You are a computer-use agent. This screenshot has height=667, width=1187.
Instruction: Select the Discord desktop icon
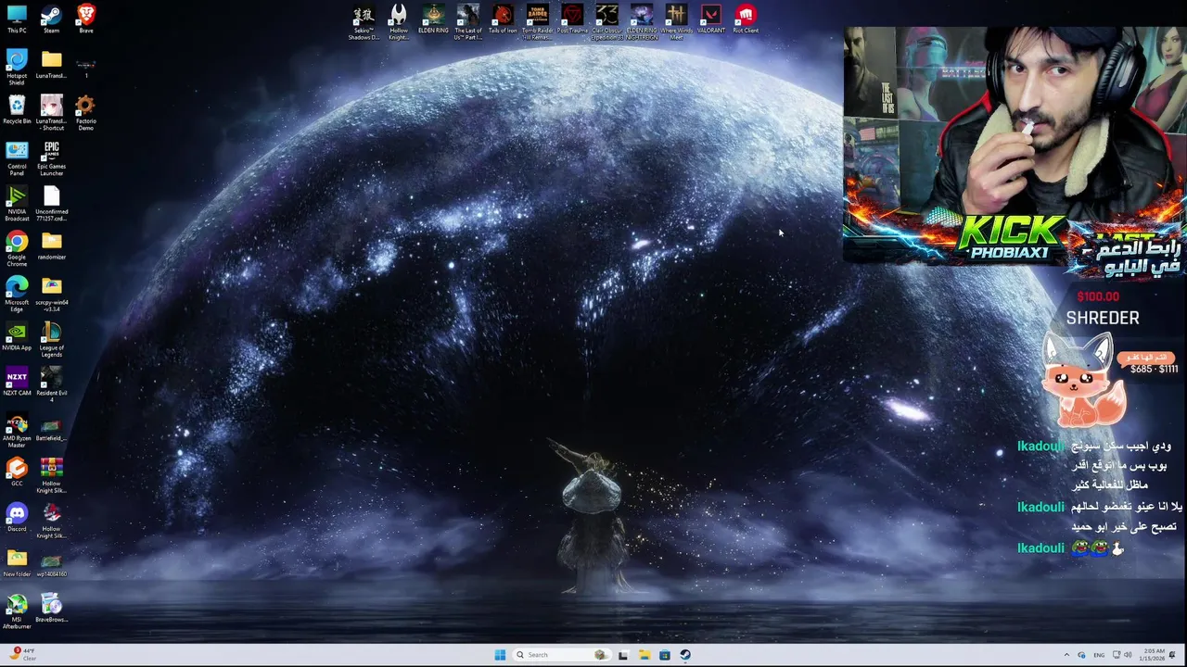click(x=17, y=518)
